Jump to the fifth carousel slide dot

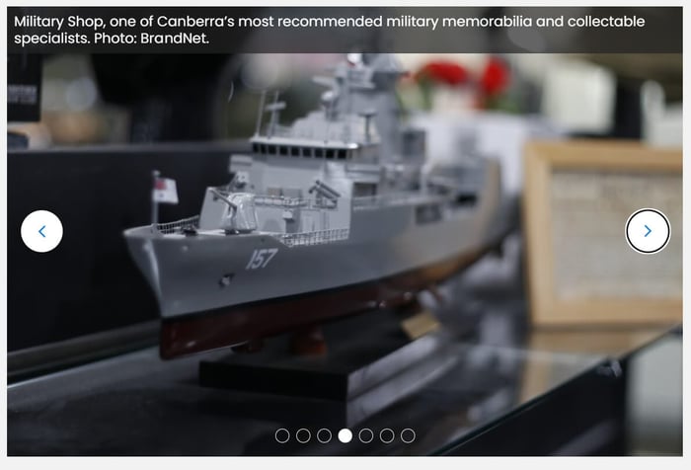(366, 435)
